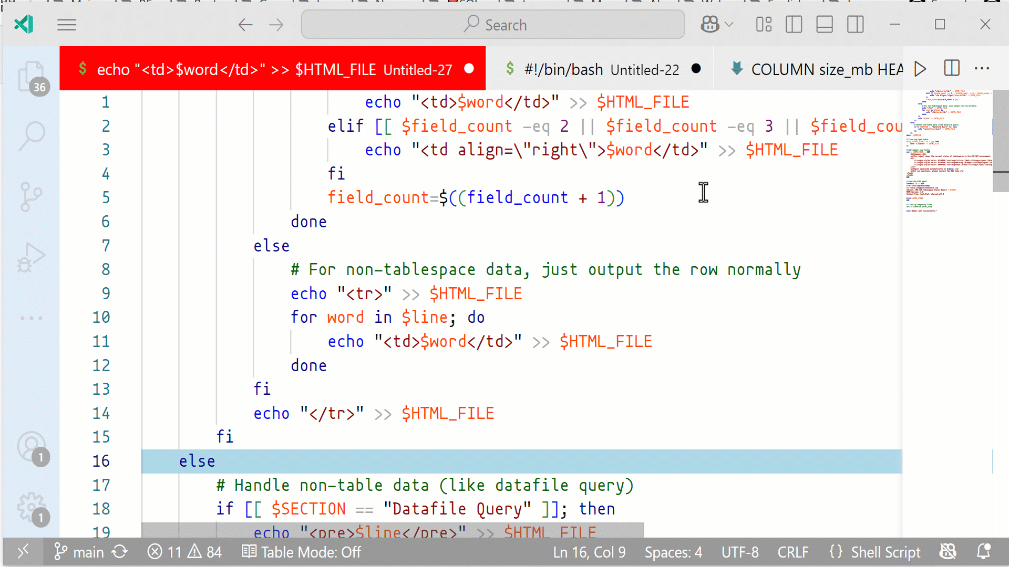Toggle Table Mode in the status bar
Image resolution: width=1009 pixels, height=567 pixels.
(x=302, y=552)
